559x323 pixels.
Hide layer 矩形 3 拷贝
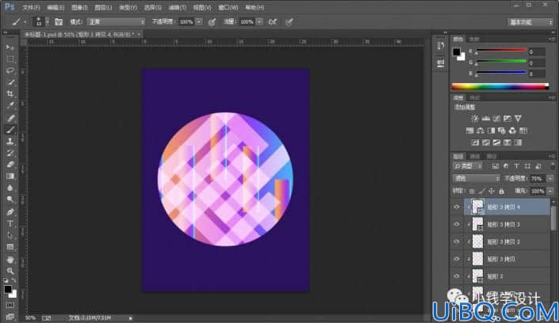coord(457,259)
